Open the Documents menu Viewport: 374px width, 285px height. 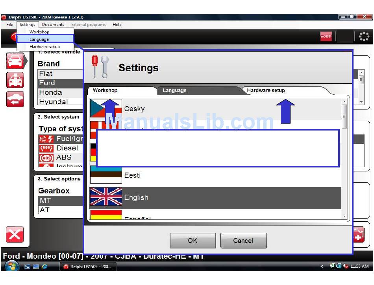coord(53,24)
